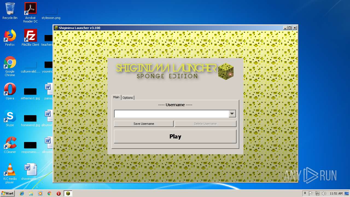Image resolution: width=350 pixels, height=197 pixels.
Task: Expand the Username dropdown arrow
Action: point(232,114)
